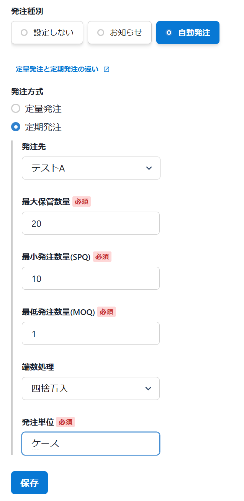Viewport: 244px width, 501px height.
Task: Open the 端数処理 四捨五入 dropdown
Action: pyautogui.click(x=90, y=388)
